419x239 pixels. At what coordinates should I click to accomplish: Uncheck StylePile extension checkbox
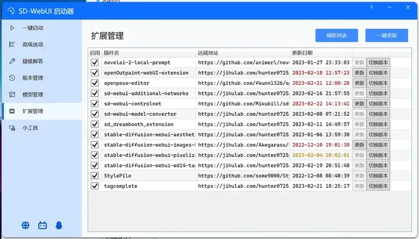pos(95,176)
